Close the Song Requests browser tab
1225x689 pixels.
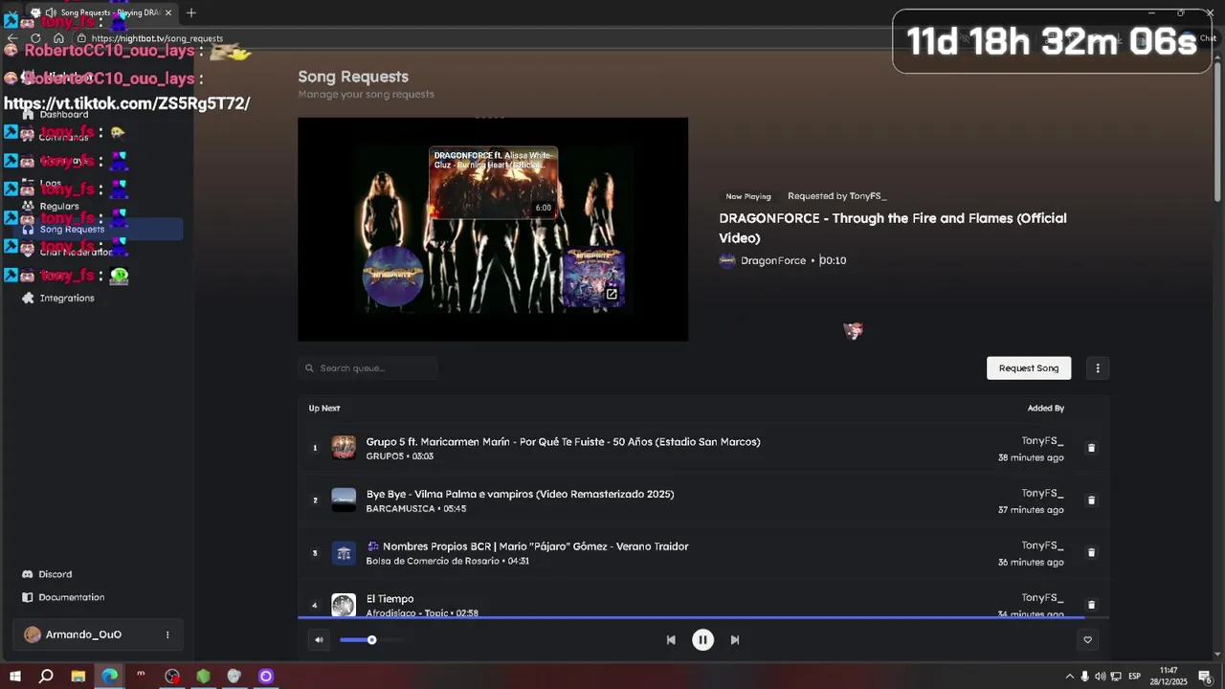click(x=168, y=12)
